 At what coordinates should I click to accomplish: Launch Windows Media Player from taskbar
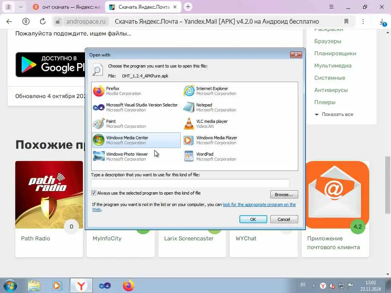pyautogui.click(x=57, y=285)
